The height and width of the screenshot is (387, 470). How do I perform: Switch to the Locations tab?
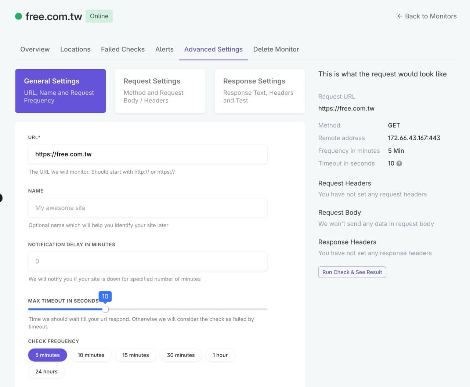click(x=75, y=49)
